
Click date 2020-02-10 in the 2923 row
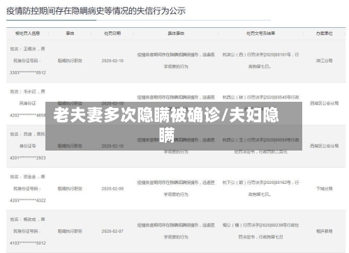[112, 146]
